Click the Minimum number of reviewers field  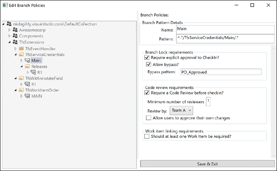pyautogui.click(x=208, y=101)
